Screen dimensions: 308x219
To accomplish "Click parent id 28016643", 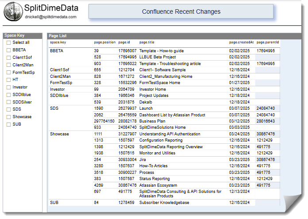I will click(266, 121).
